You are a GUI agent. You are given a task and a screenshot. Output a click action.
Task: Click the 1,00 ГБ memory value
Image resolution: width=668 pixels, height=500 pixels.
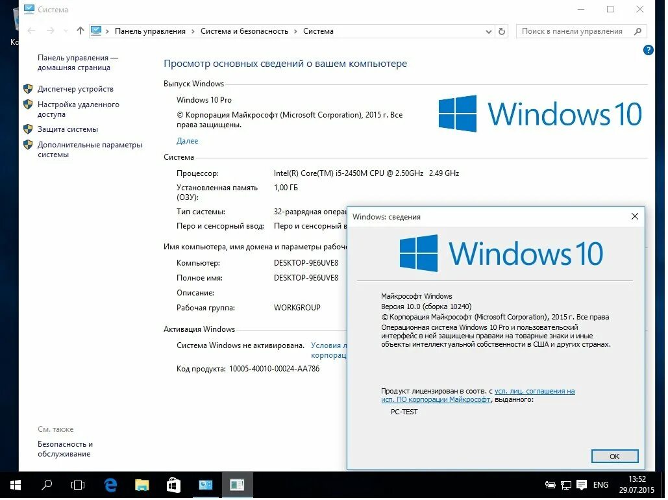coord(286,188)
